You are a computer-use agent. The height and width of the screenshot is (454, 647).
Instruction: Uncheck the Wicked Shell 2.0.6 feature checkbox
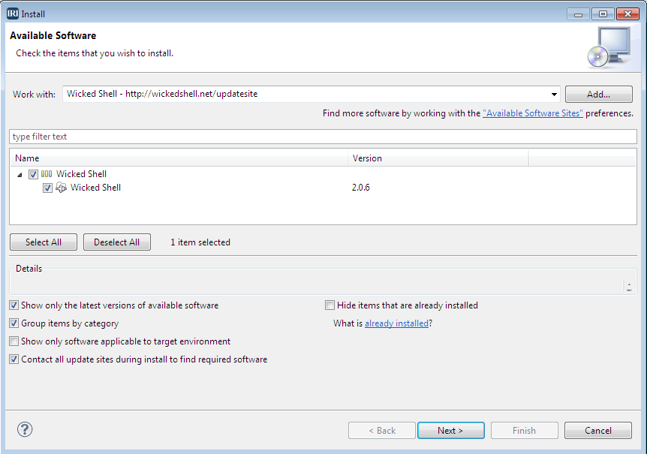click(x=47, y=188)
